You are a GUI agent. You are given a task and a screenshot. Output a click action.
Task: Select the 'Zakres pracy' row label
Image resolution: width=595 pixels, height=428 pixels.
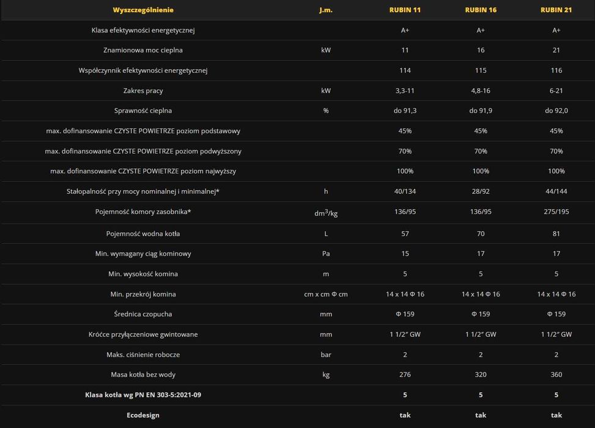click(x=143, y=90)
